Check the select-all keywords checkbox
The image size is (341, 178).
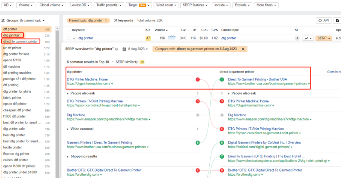[68, 30]
